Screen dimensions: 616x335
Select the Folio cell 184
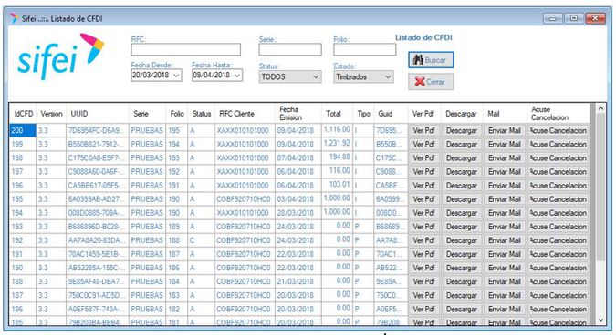[x=177, y=281]
